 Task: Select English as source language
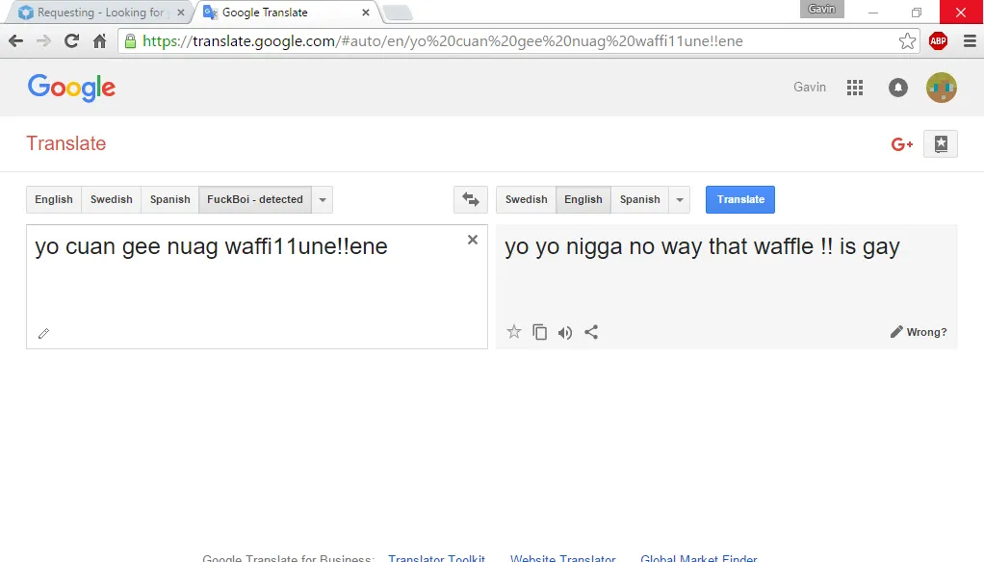point(54,199)
